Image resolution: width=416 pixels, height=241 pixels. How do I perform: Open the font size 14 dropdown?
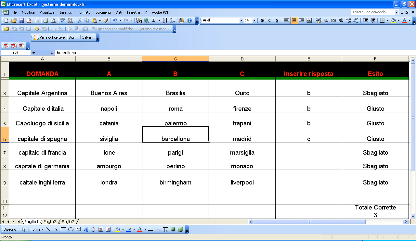point(254,20)
